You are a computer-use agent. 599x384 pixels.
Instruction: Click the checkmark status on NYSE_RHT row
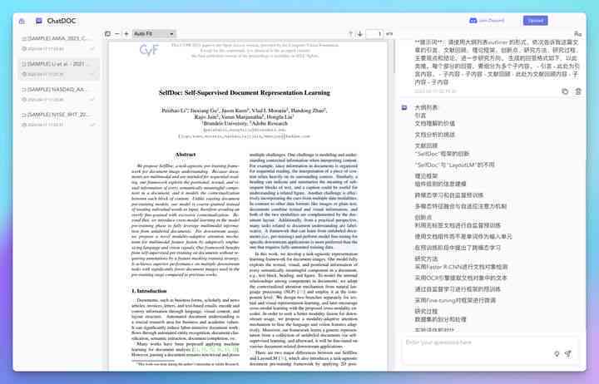tap(92, 125)
